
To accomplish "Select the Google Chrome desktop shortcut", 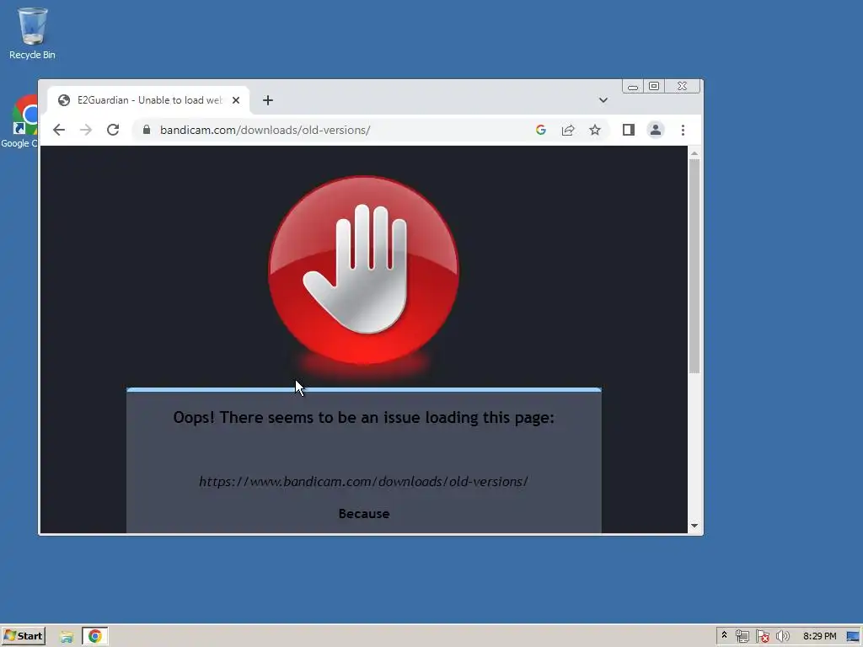I will point(21,122).
